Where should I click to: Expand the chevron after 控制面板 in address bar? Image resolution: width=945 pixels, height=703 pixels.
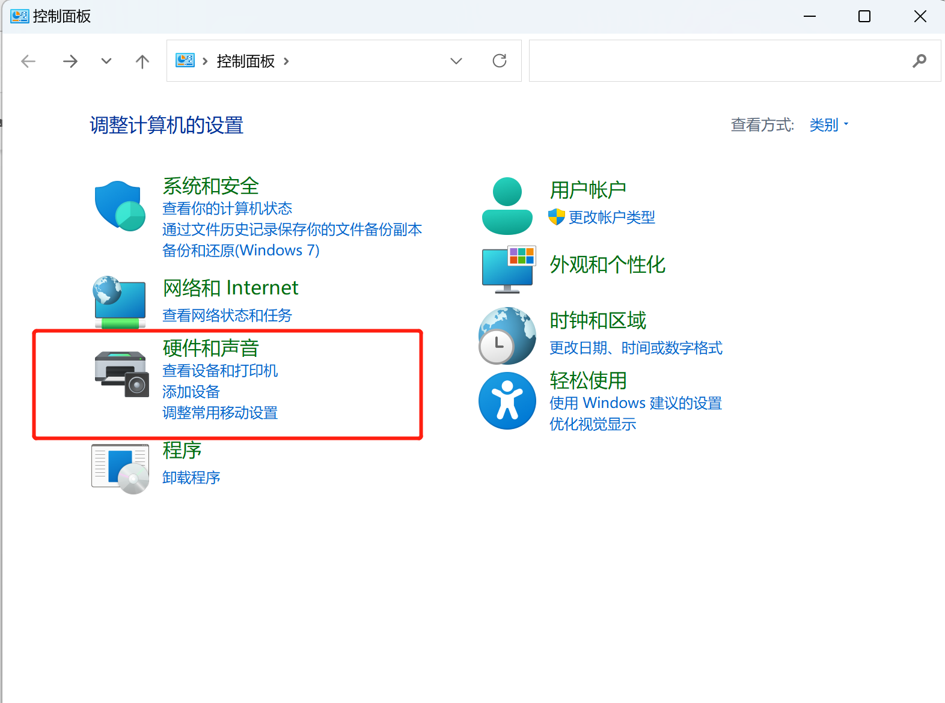tap(286, 61)
